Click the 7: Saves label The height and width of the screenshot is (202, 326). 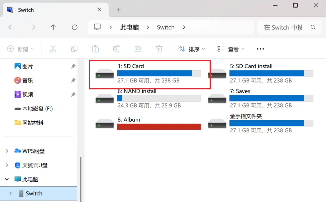[x=240, y=91]
